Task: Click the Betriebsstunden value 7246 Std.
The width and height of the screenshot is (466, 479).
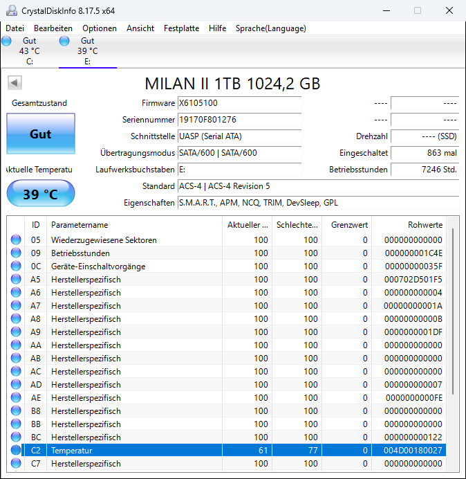Action: pyautogui.click(x=425, y=170)
